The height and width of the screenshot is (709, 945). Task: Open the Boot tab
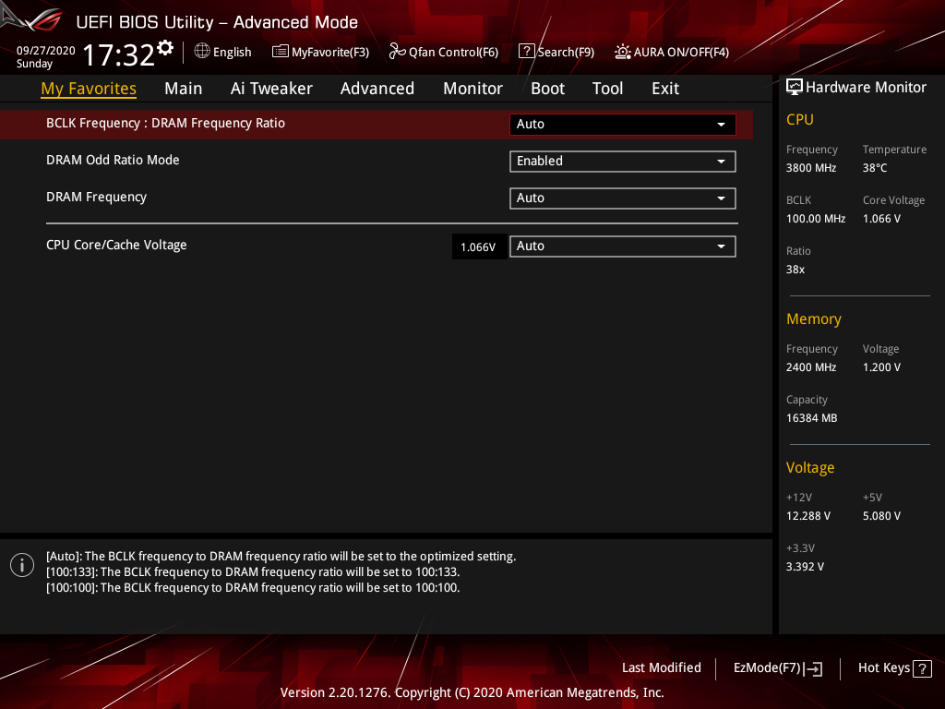click(547, 89)
